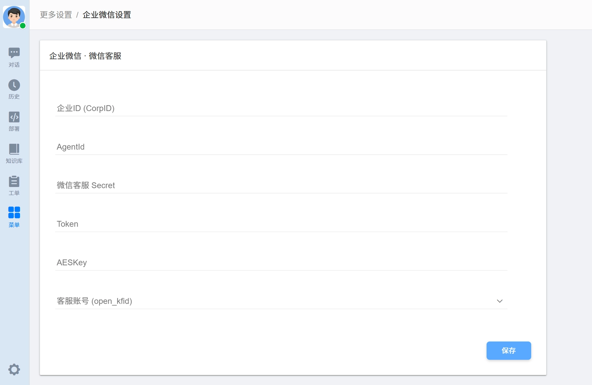
Task: Click the 企业微信设置 breadcrumb item
Action: pyautogui.click(x=107, y=15)
